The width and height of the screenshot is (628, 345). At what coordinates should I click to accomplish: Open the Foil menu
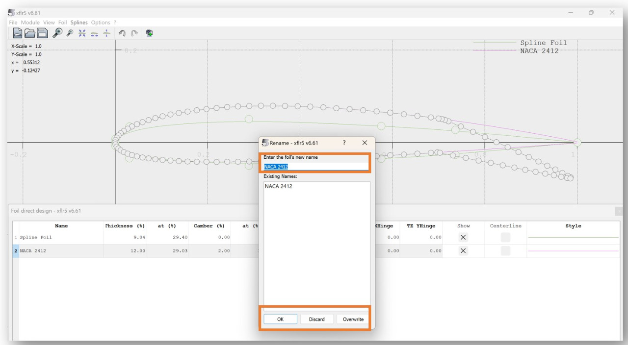point(62,23)
